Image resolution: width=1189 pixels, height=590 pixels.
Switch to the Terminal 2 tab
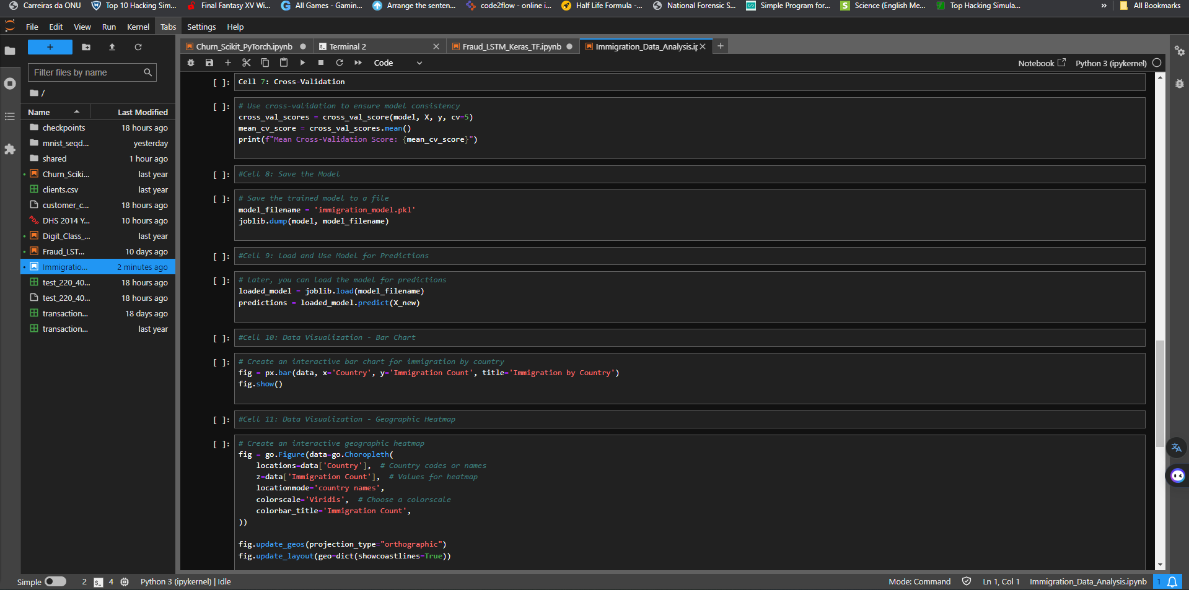[348, 46]
